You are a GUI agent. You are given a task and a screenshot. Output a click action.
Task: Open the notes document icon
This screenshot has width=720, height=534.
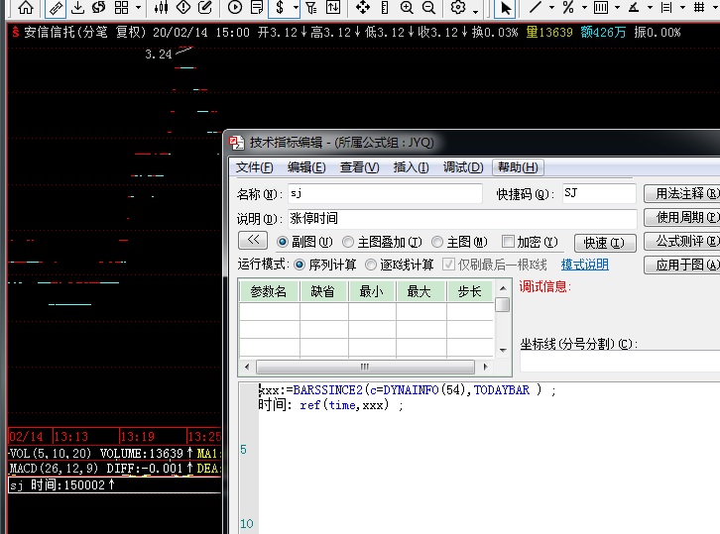tap(257, 7)
